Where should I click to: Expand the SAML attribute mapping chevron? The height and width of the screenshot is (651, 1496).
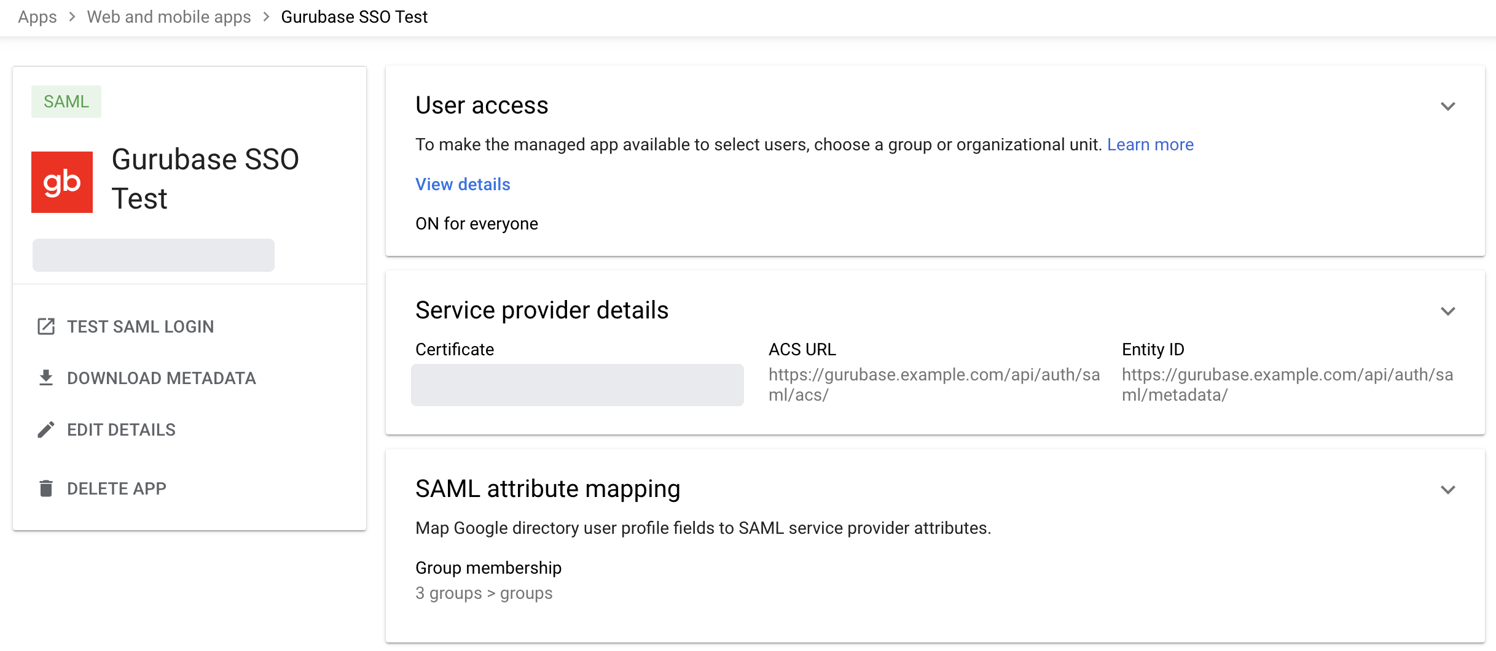pos(1448,490)
